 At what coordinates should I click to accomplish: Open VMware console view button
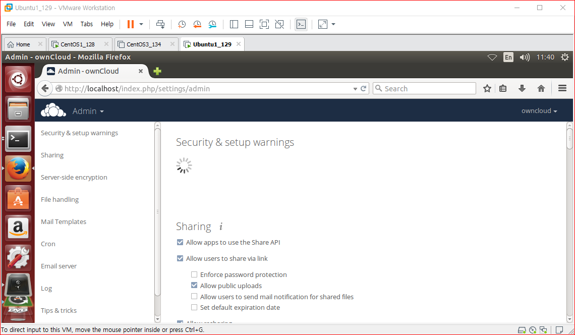[301, 24]
